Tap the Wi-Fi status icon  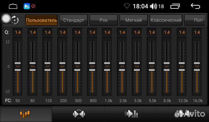pyautogui.click(x=127, y=6)
